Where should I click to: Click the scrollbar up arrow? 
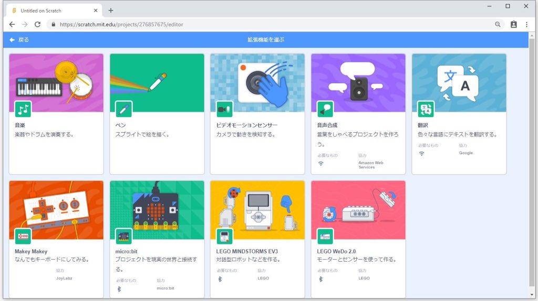pos(532,35)
